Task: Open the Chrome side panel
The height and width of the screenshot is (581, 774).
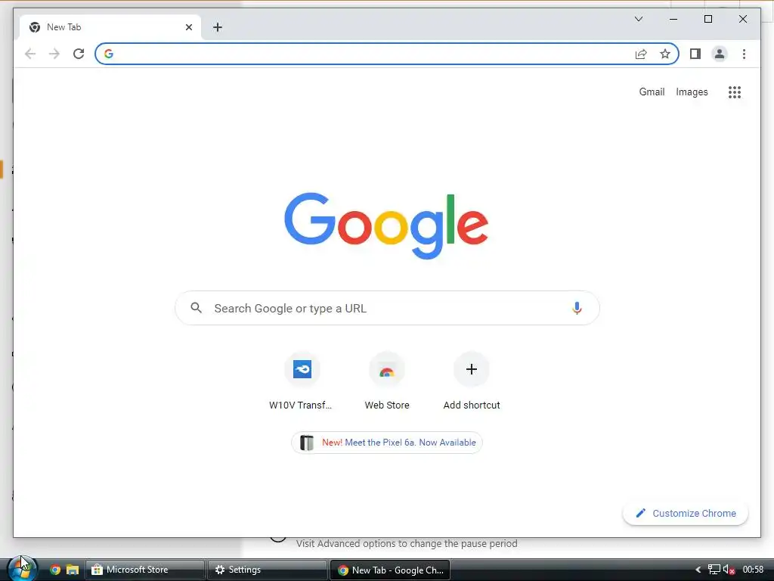Action: (695, 54)
